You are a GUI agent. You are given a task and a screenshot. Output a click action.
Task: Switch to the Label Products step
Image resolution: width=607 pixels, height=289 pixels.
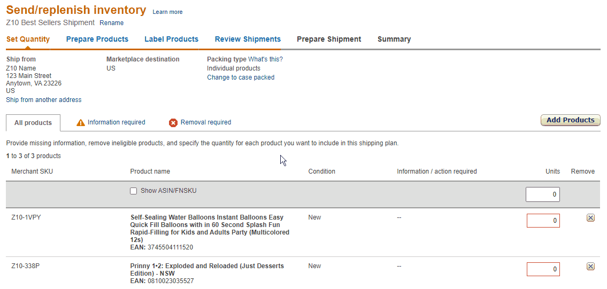coord(171,40)
